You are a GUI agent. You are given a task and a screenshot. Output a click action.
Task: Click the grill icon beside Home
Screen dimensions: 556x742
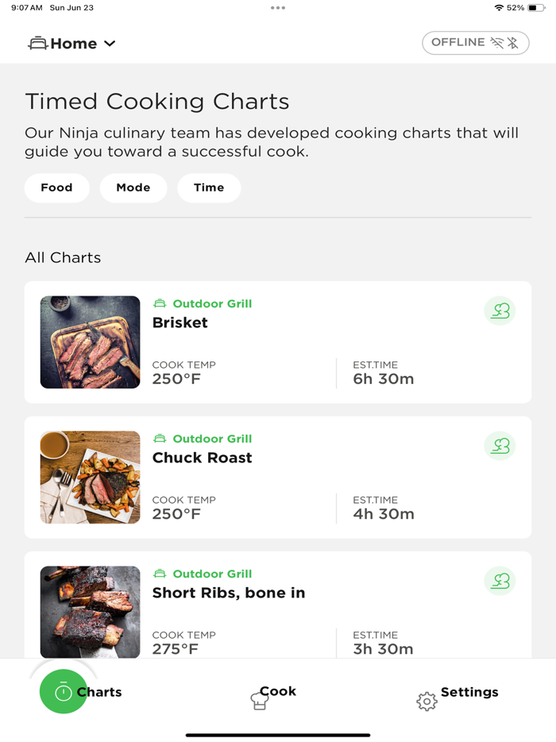[x=37, y=44]
